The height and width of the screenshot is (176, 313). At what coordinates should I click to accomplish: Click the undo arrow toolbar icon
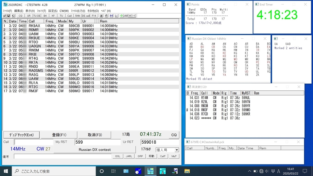click(x=13, y=16)
